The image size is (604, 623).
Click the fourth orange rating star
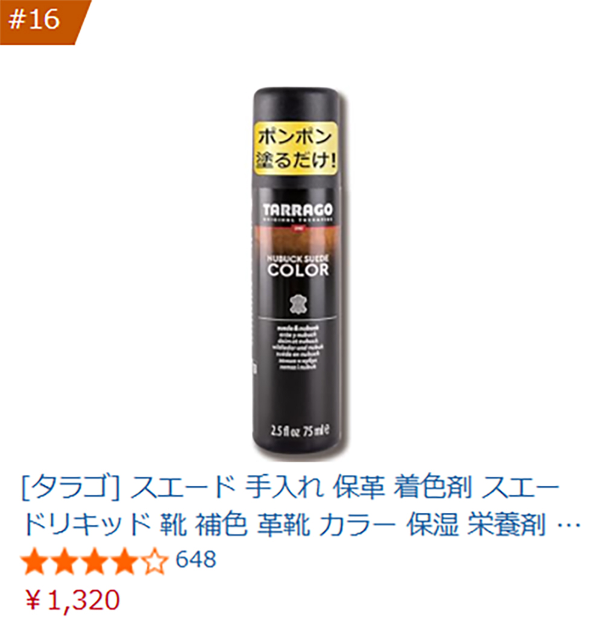[x=123, y=561]
